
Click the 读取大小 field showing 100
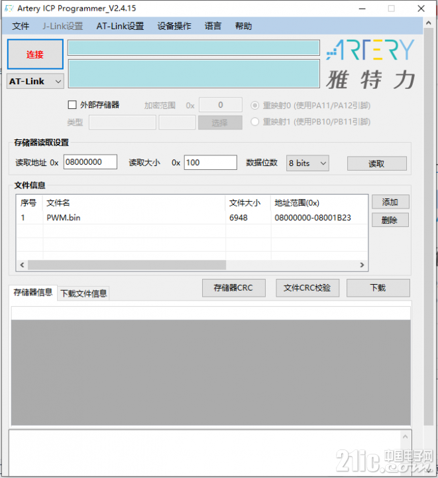(x=211, y=163)
